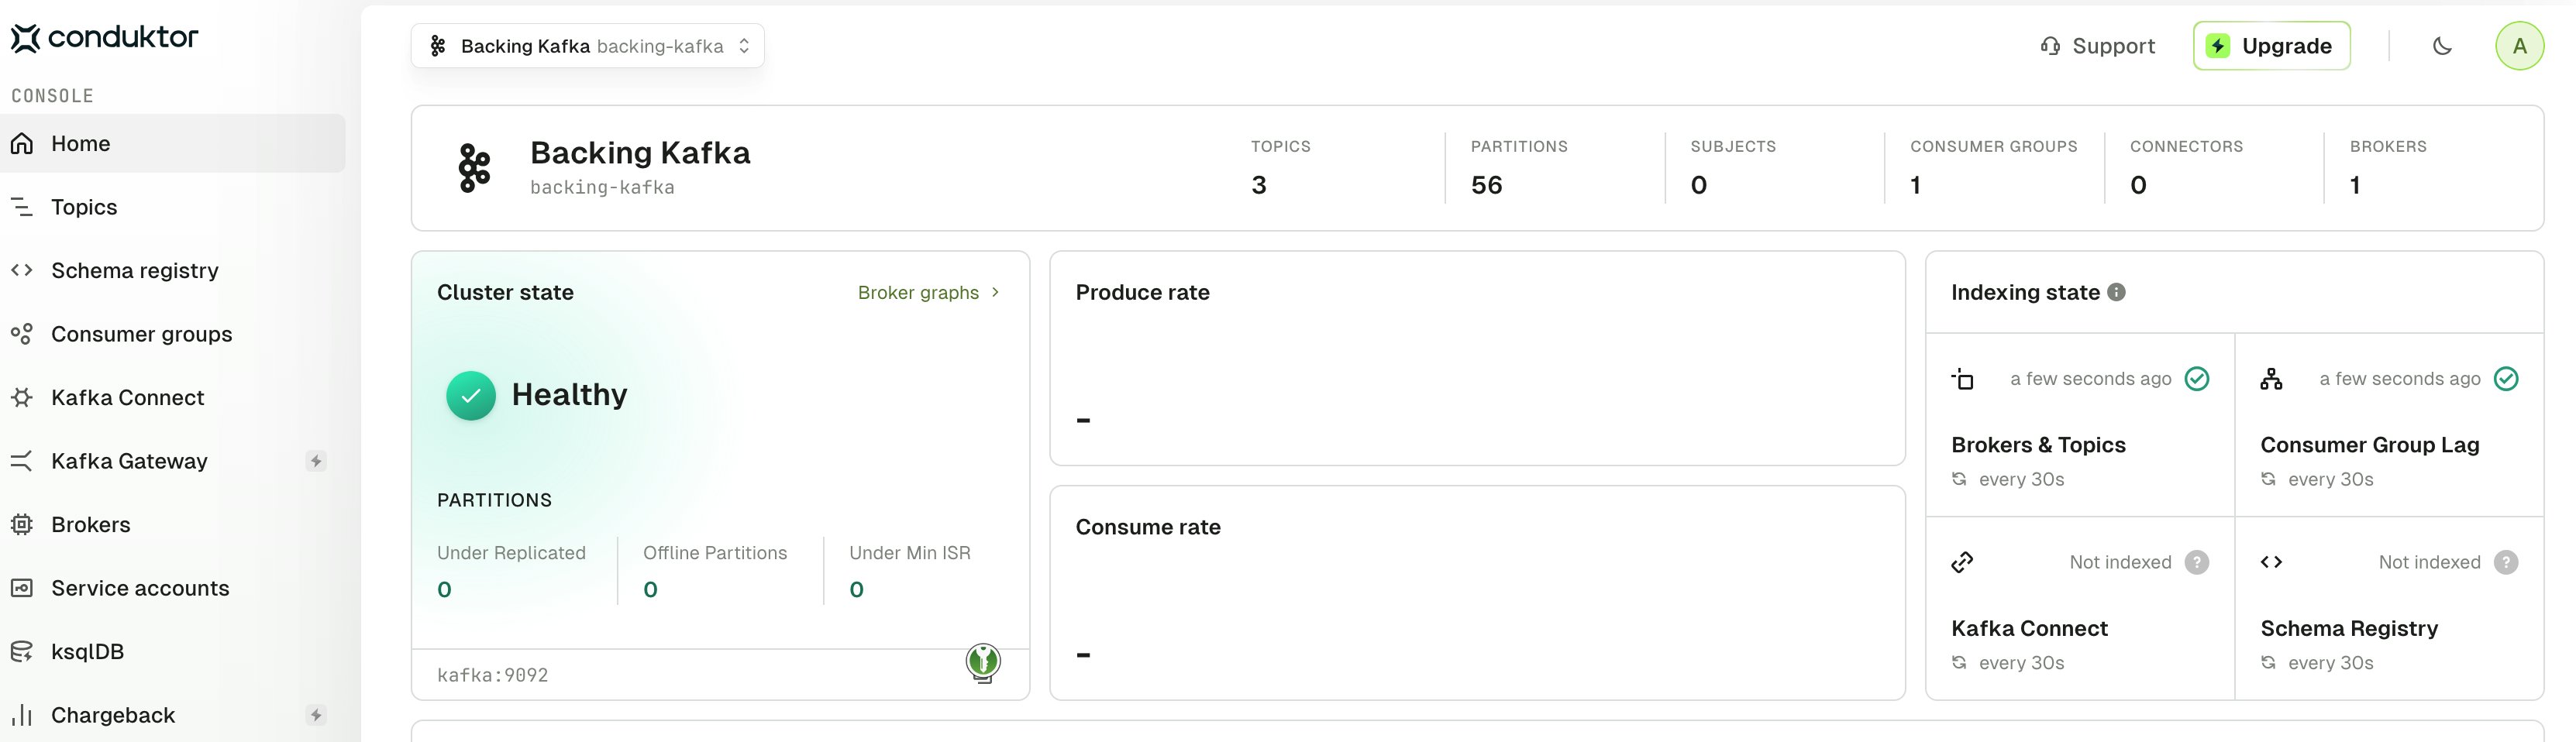This screenshot has height=742, width=2576.
Task: Click check mark on Consumer Group Lag card
Action: click(x=2506, y=379)
